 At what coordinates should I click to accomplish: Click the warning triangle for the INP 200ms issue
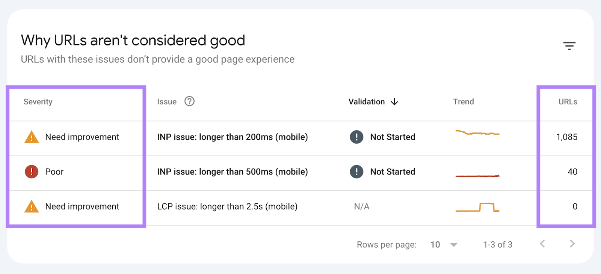coord(32,137)
